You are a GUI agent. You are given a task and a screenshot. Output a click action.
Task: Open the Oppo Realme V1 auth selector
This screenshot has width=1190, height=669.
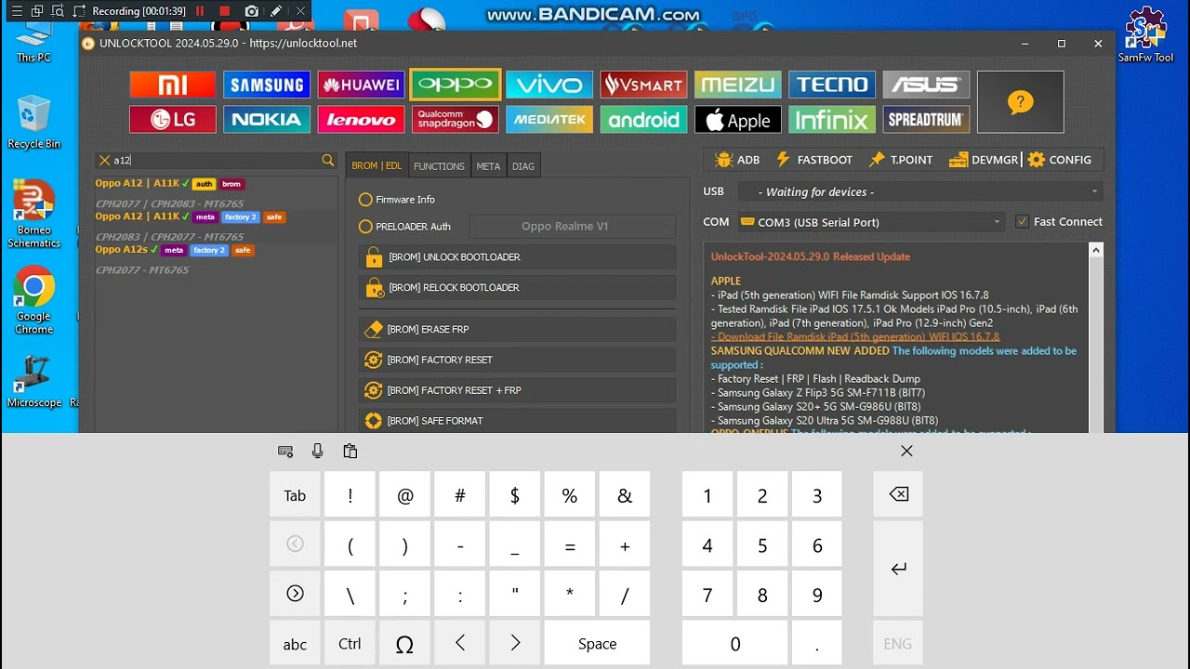pyautogui.click(x=572, y=226)
